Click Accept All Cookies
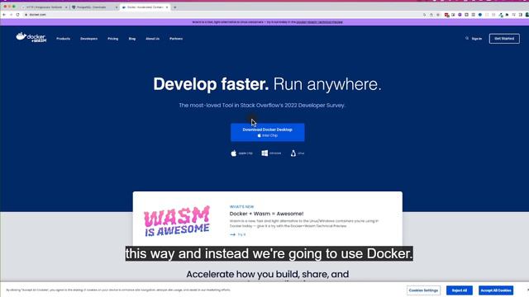The width and height of the screenshot is (529, 297). (496, 290)
